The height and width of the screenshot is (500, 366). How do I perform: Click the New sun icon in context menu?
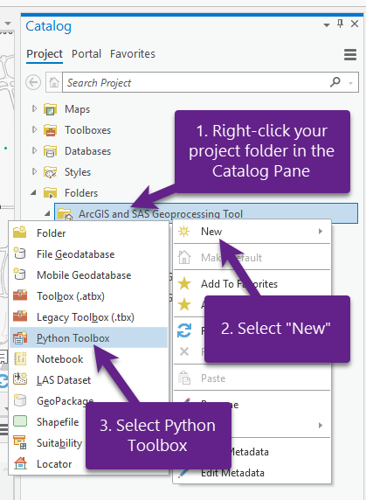tap(183, 231)
